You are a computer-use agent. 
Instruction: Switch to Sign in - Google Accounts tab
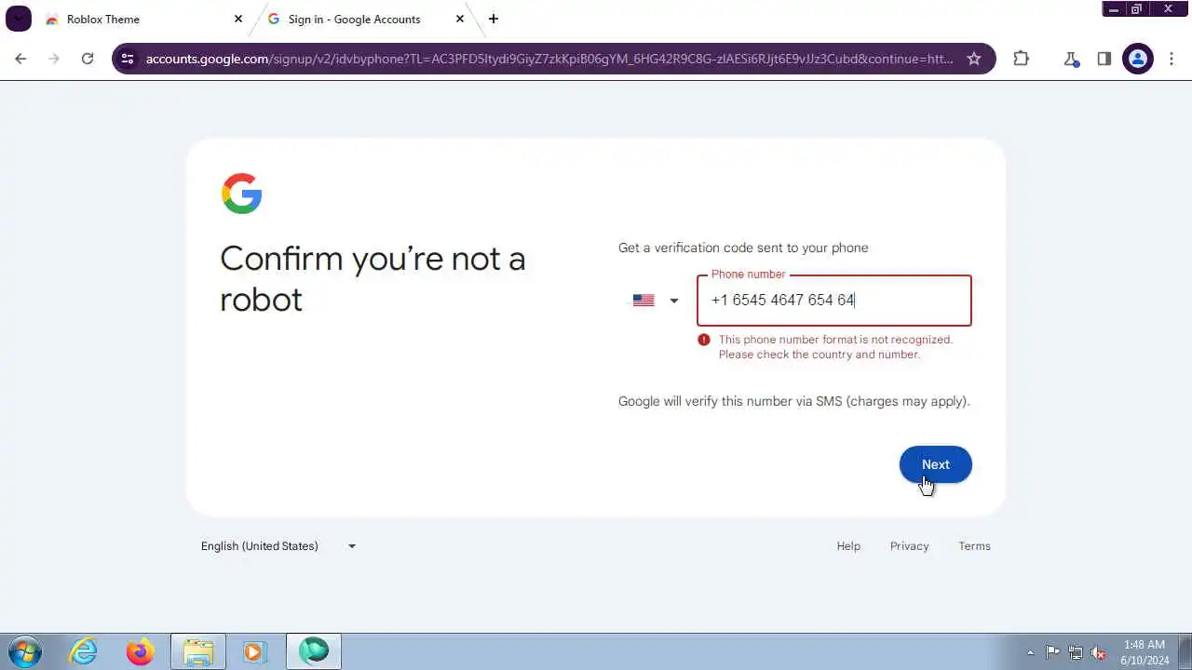coord(365,19)
